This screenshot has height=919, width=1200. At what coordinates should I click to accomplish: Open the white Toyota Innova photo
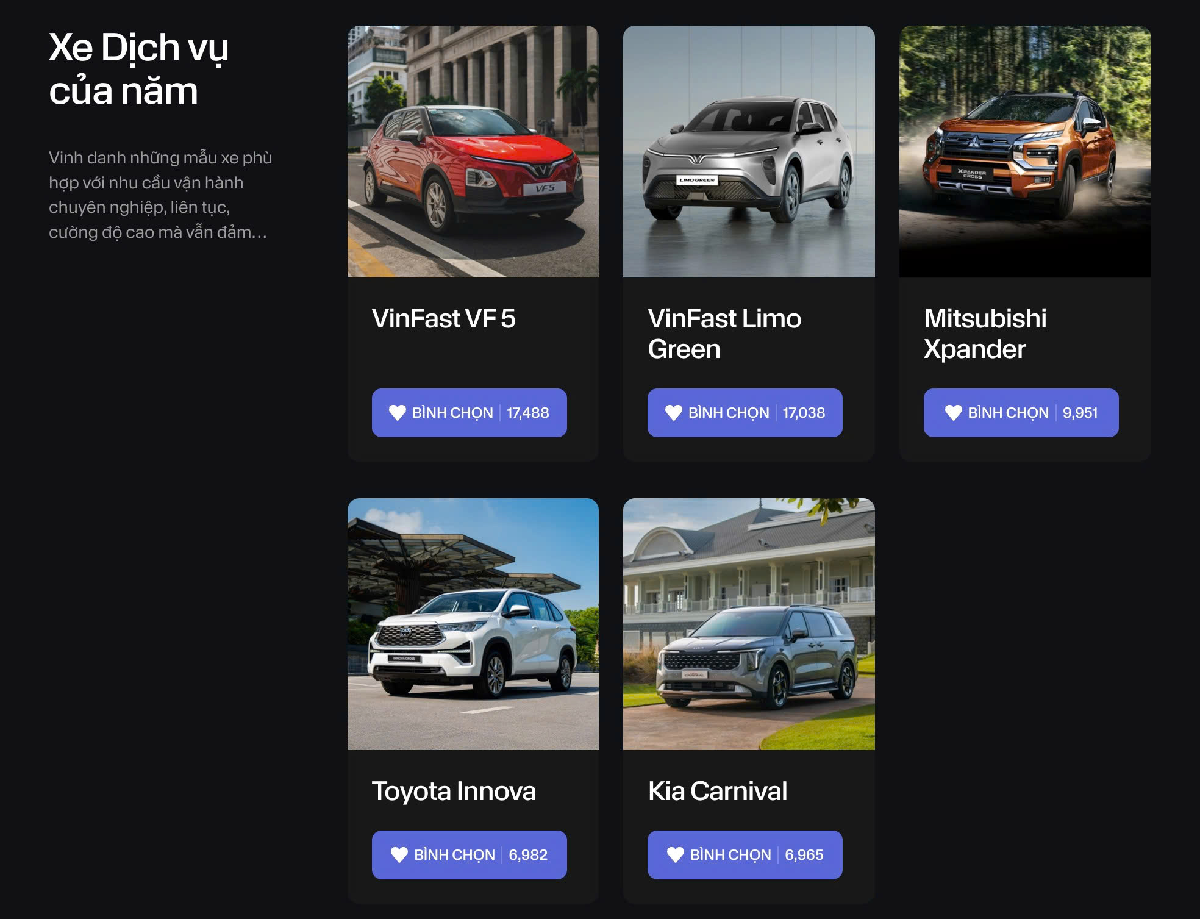[x=473, y=624]
